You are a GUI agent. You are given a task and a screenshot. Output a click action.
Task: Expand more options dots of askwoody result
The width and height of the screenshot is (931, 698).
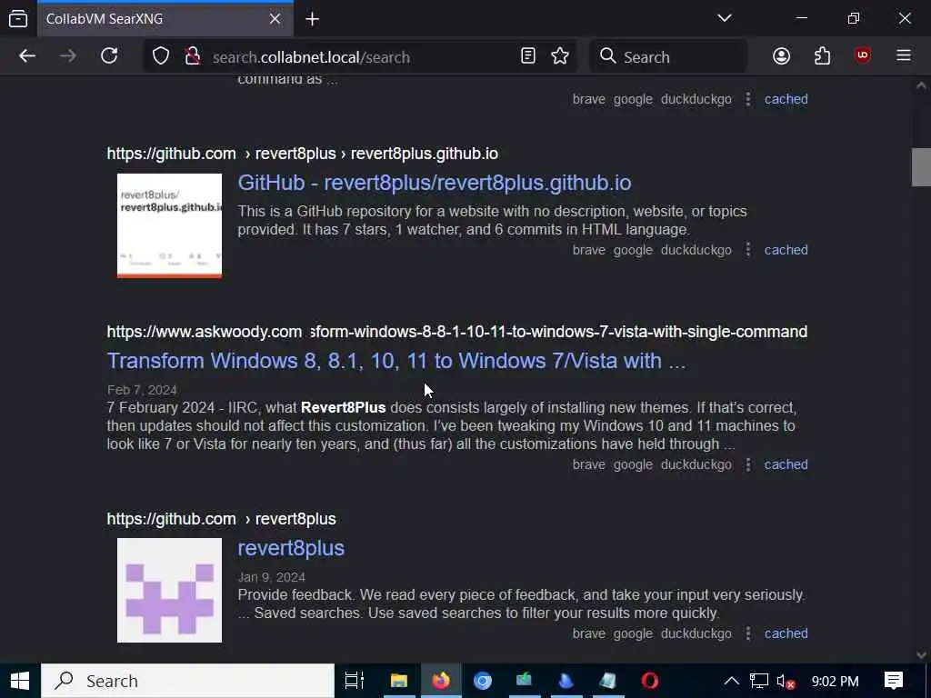coord(748,464)
